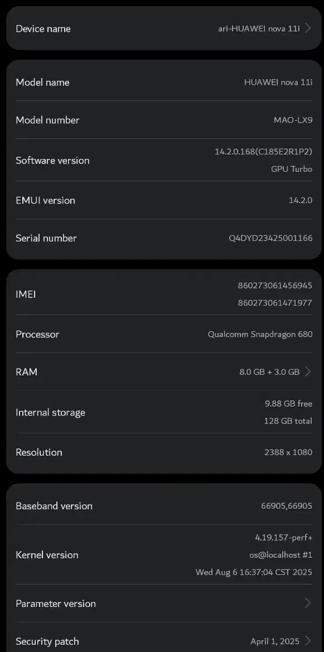Tap the GPU Turbo label

coord(291,169)
